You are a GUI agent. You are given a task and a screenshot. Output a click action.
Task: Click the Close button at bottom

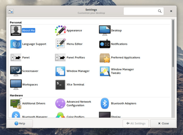(163, 123)
